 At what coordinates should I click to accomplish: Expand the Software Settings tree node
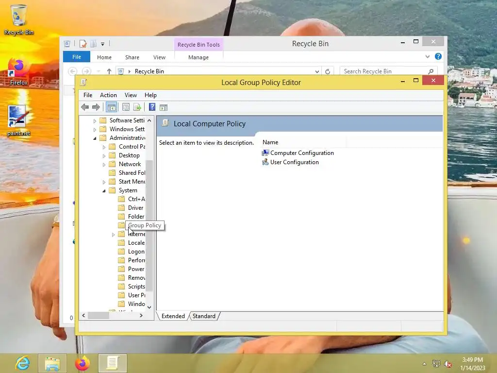click(x=95, y=121)
